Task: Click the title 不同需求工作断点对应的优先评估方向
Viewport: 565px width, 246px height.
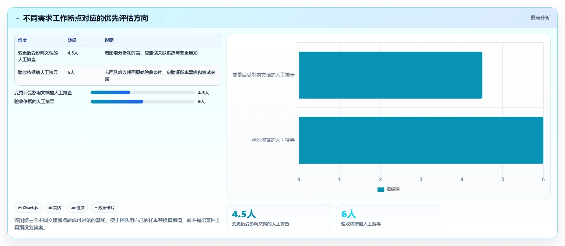Action: pyautogui.click(x=85, y=18)
